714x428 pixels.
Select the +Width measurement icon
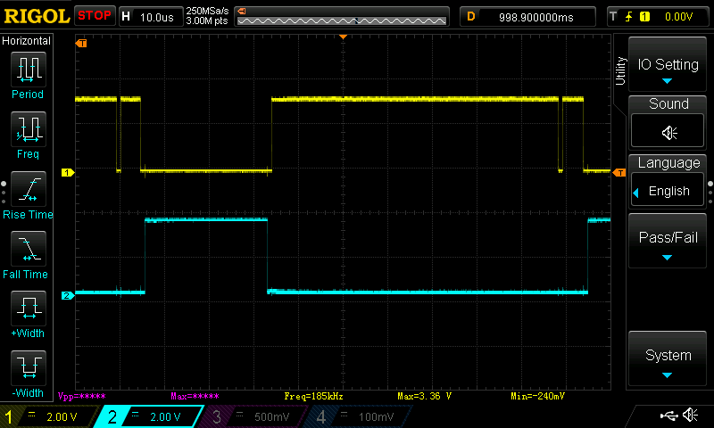click(29, 308)
